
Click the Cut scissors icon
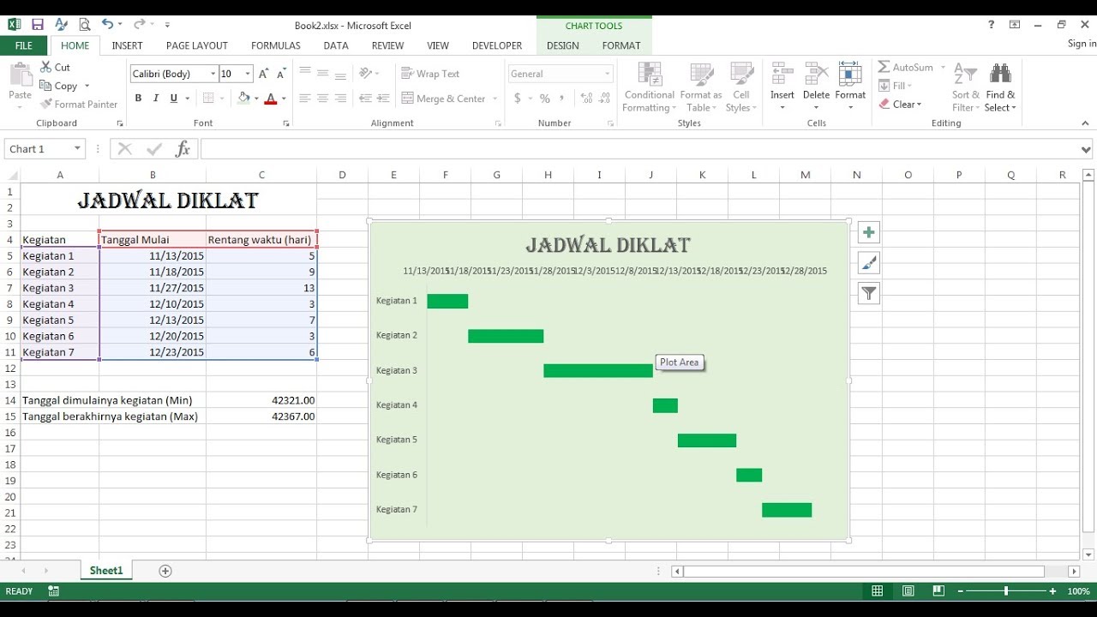click(46, 67)
